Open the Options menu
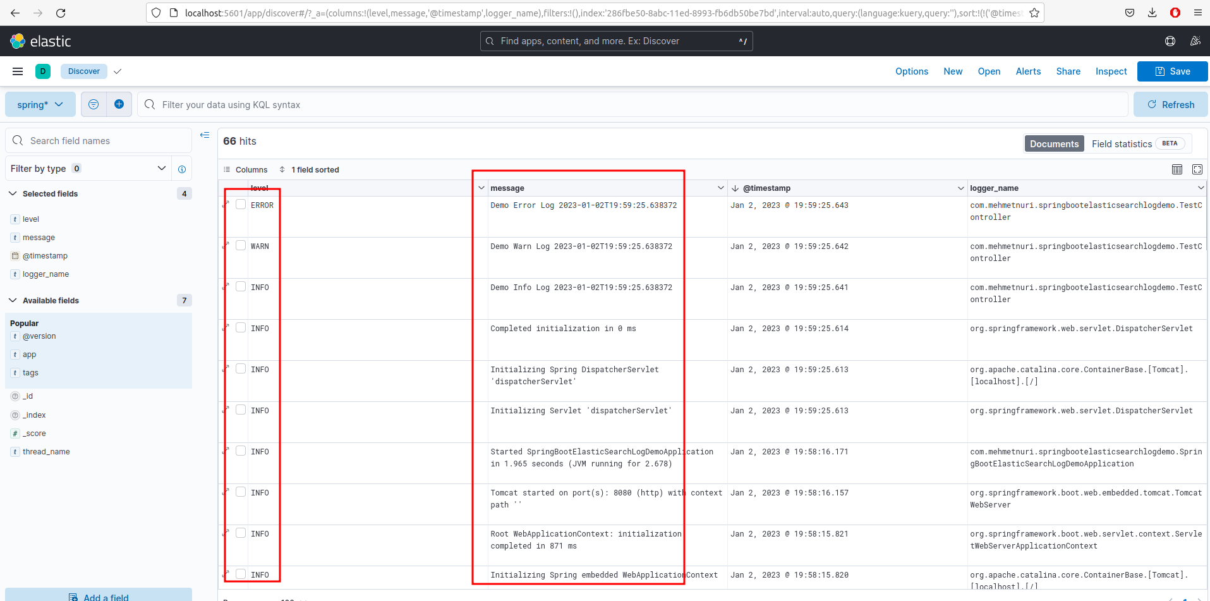 (x=912, y=71)
